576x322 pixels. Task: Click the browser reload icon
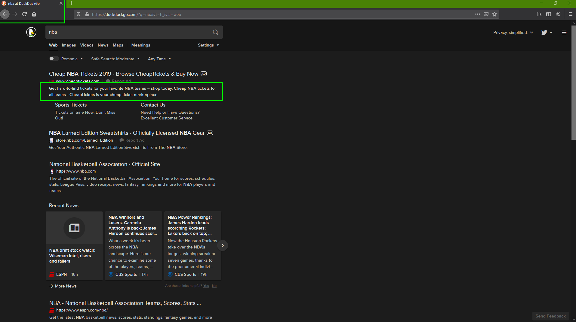coord(24,14)
